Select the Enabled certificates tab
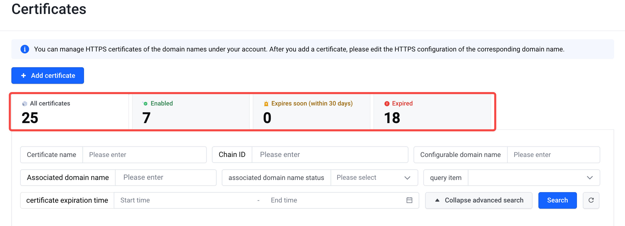Screen dimensions: 625x226 tap(191, 111)
